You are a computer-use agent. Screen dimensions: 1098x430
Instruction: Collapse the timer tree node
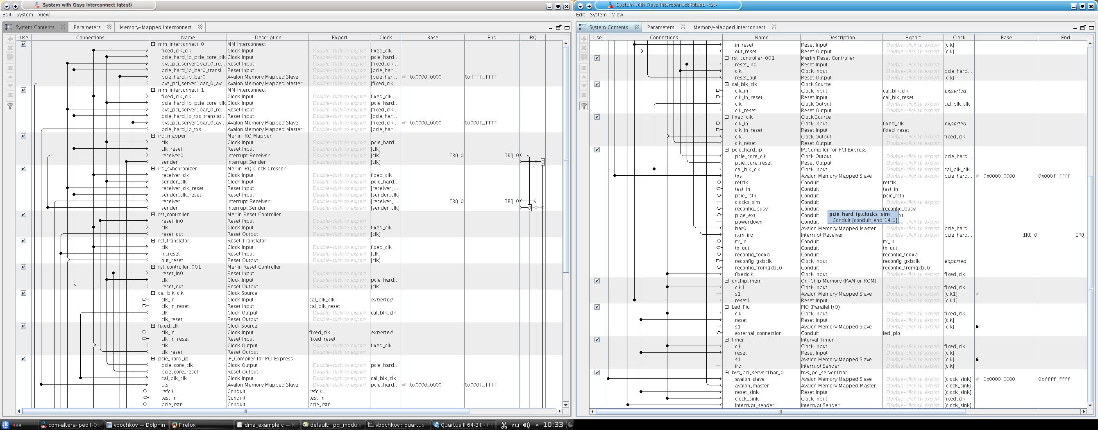click(x=727, y=339)
